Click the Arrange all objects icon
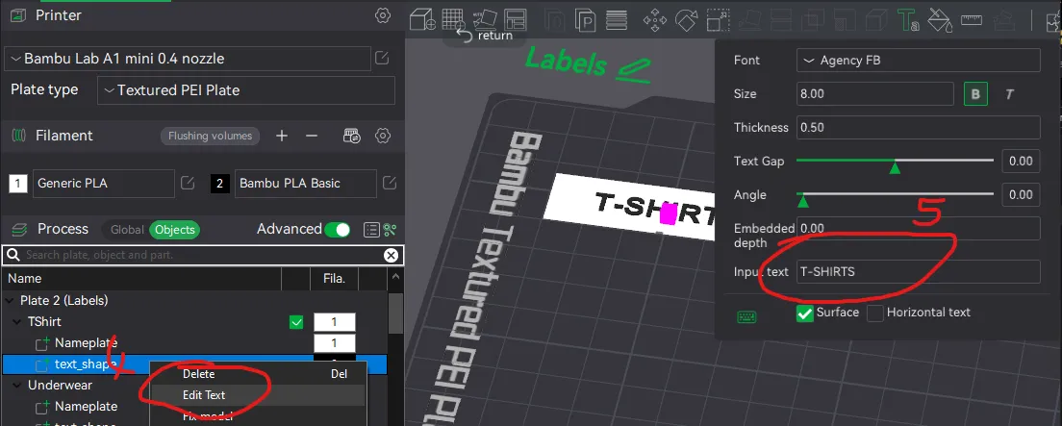This screenshot has height=426, width=1062. click(x=517, y=19)
